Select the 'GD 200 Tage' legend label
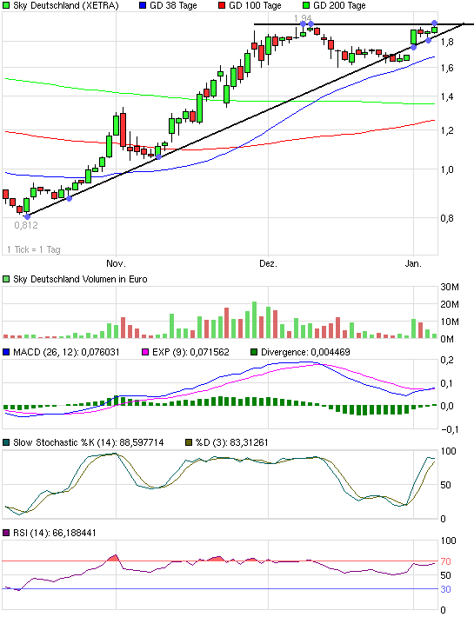Screen dimensions: 474x617 339,6
